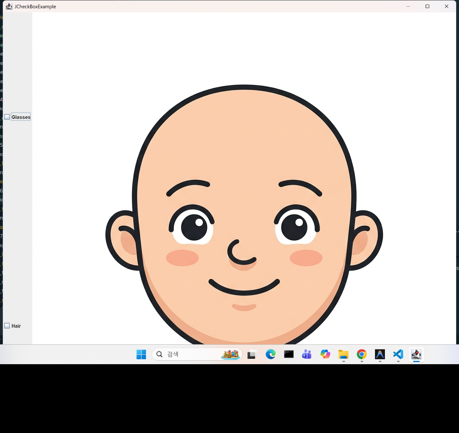Launch the Copilot app icon
459x433 pixels.
coord(325,355)
